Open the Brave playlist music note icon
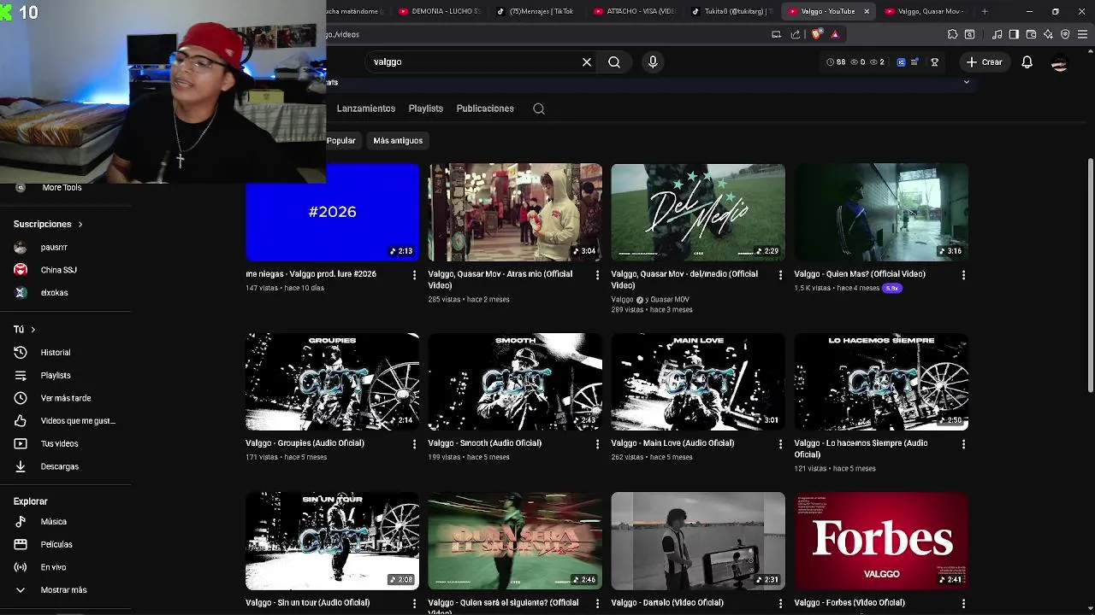Screen dimensions: 1095x615 click(x=997, y=34)
